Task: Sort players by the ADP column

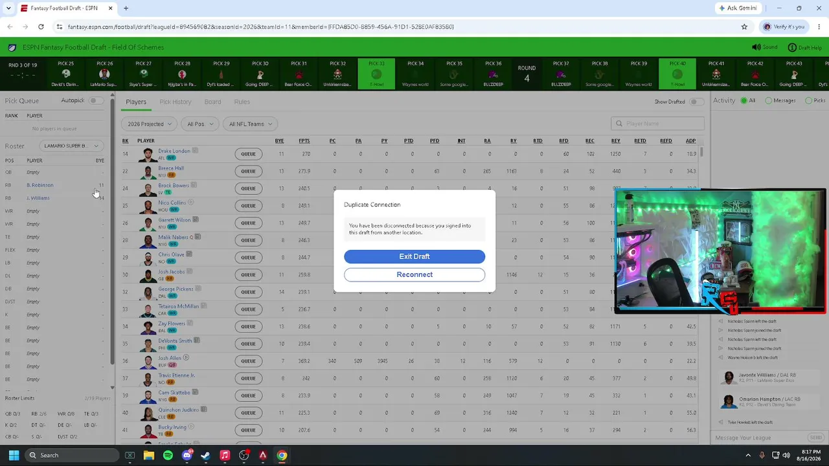Action: (691, 140)
